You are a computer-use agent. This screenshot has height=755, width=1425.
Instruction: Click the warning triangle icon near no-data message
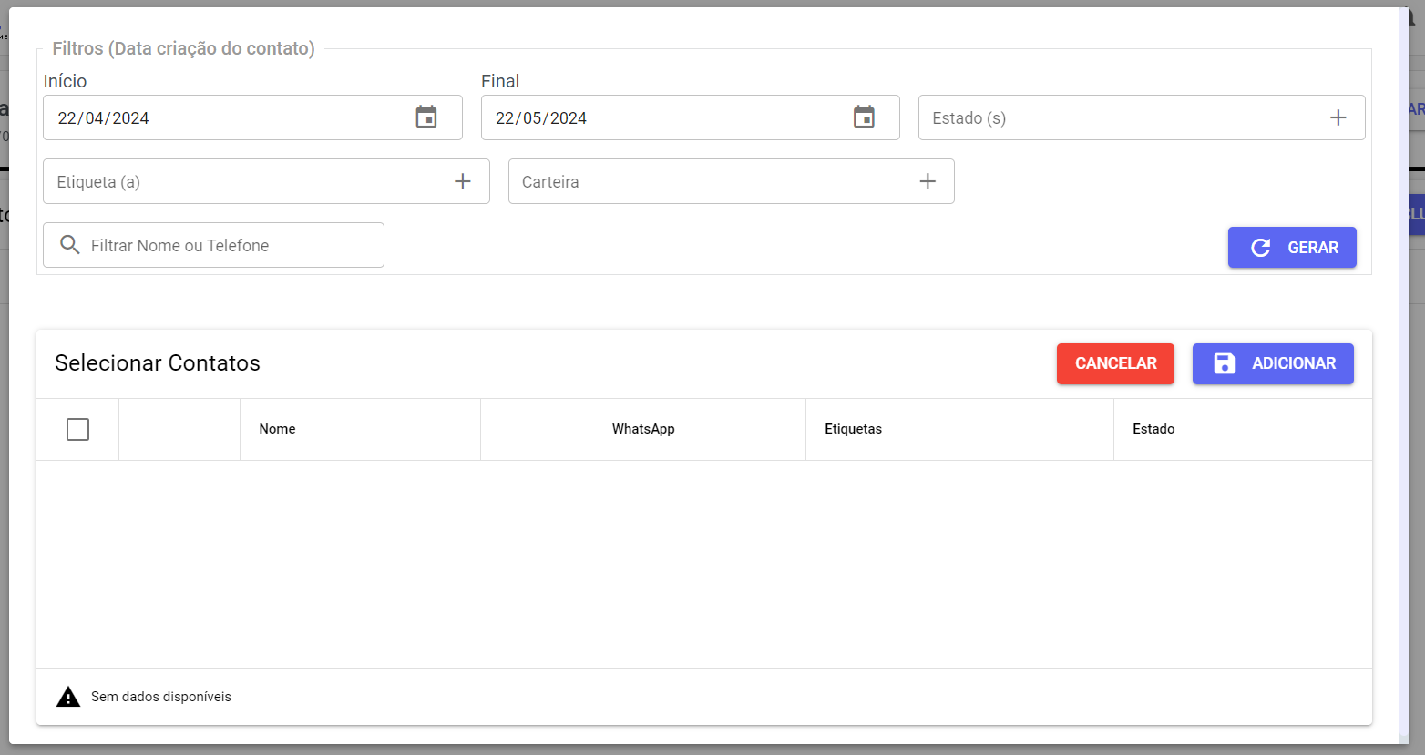(68, 697)
